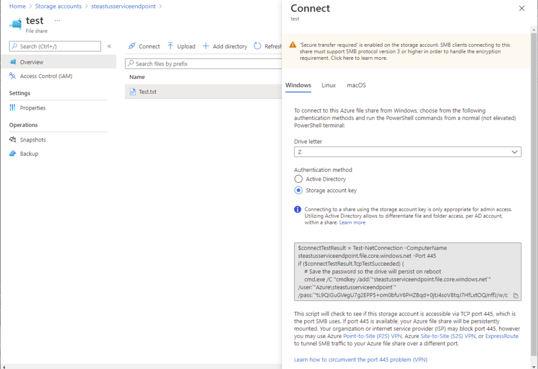Close the Connect panel

tap(521, 8)
